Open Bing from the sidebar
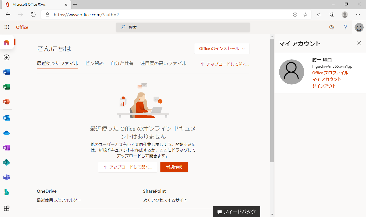Viewport: 366px width, 217px height. 7,192
